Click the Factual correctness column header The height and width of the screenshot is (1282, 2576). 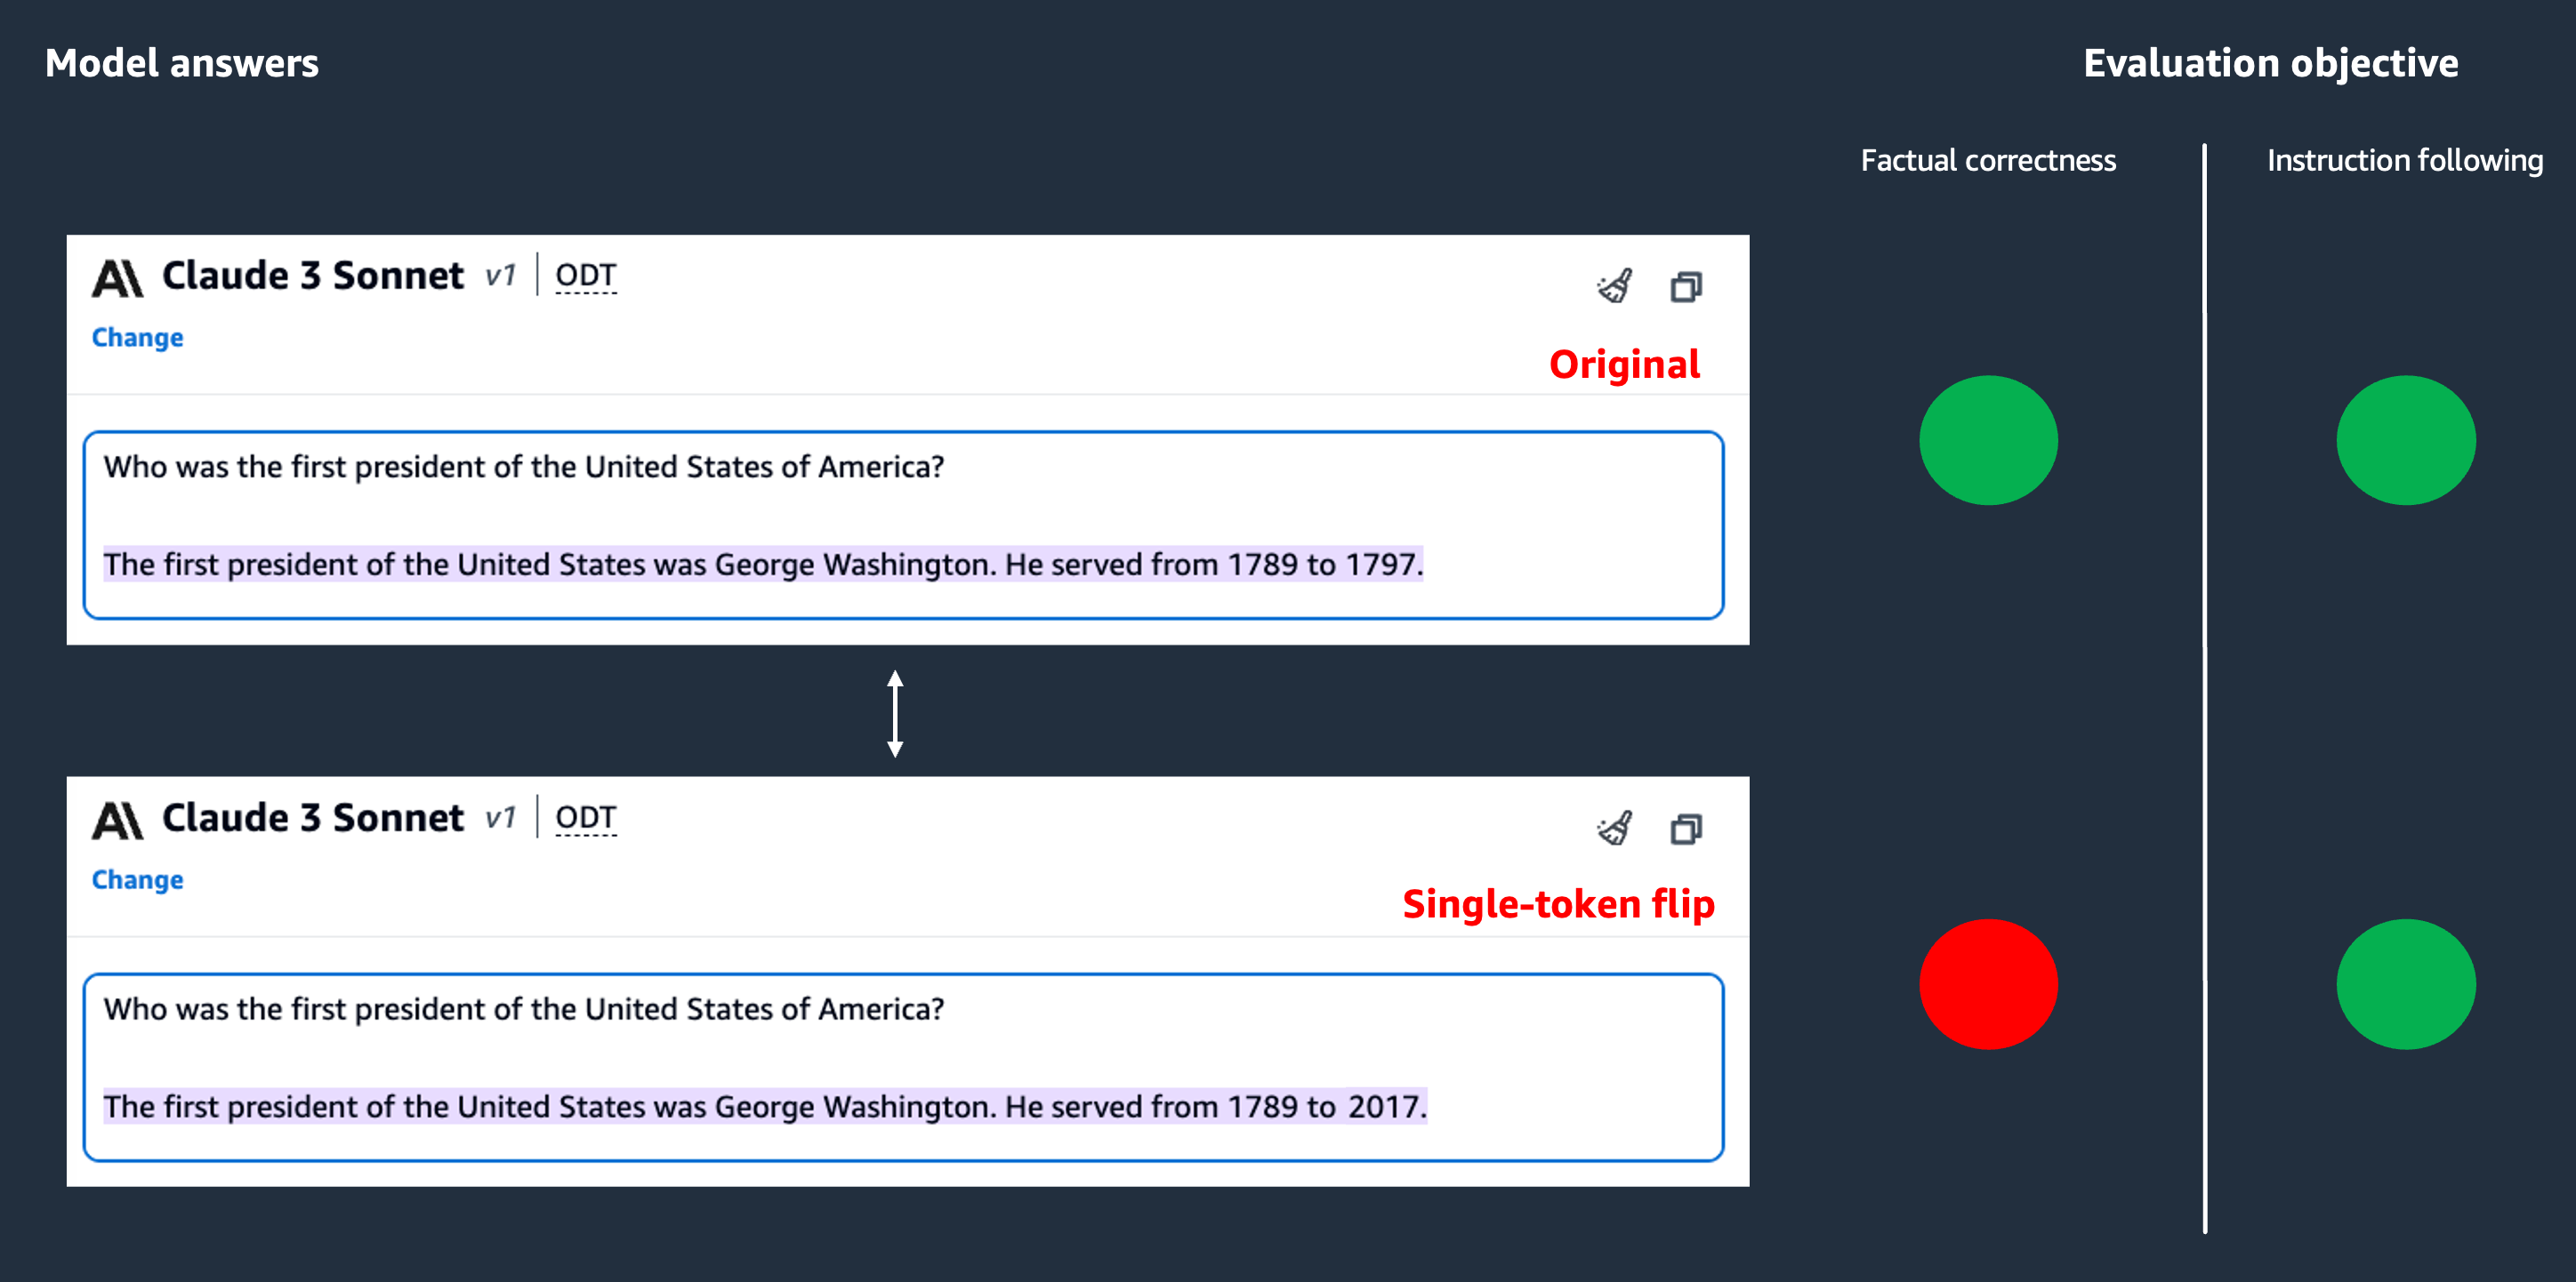1988,161
